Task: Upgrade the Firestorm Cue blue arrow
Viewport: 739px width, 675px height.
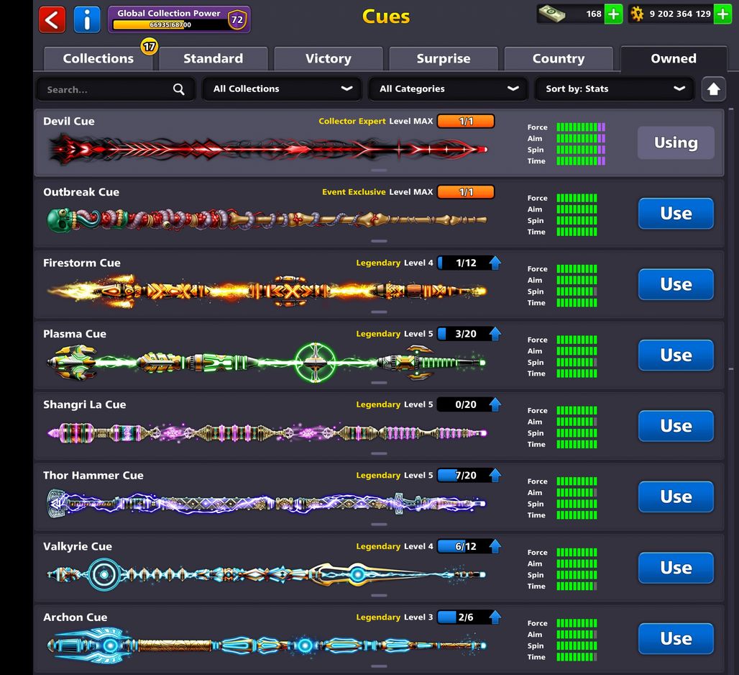Action: (495, 263)
